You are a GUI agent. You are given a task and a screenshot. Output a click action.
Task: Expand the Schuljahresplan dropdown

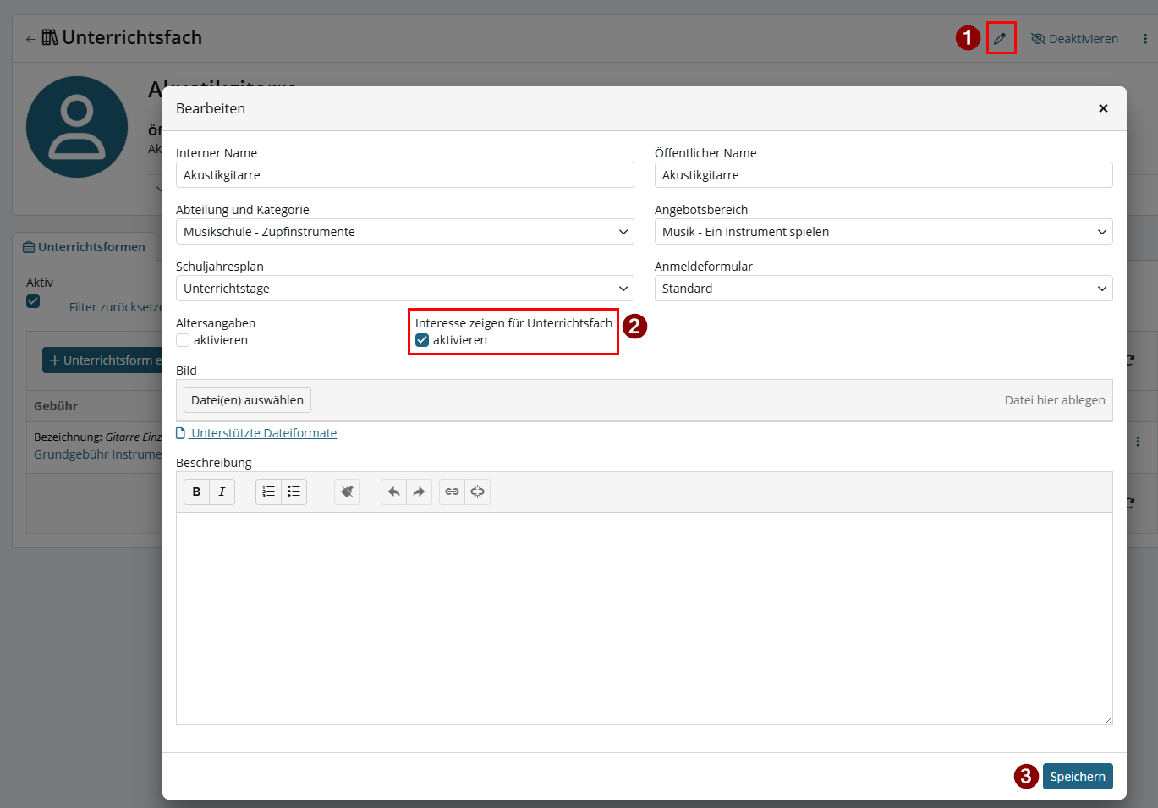[405, 289]
